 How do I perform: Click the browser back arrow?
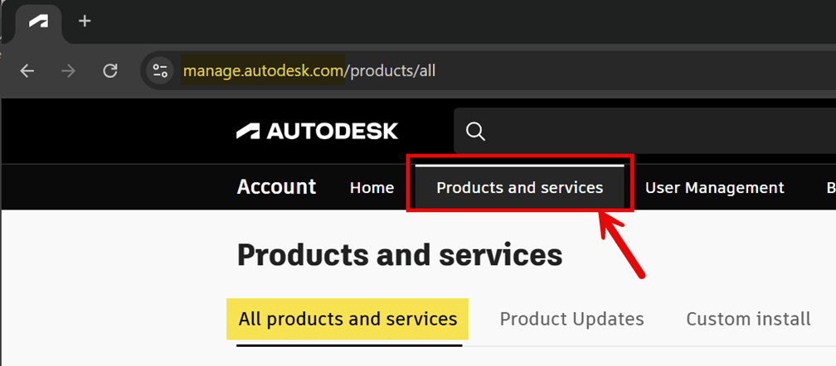[x=27, y=70]
